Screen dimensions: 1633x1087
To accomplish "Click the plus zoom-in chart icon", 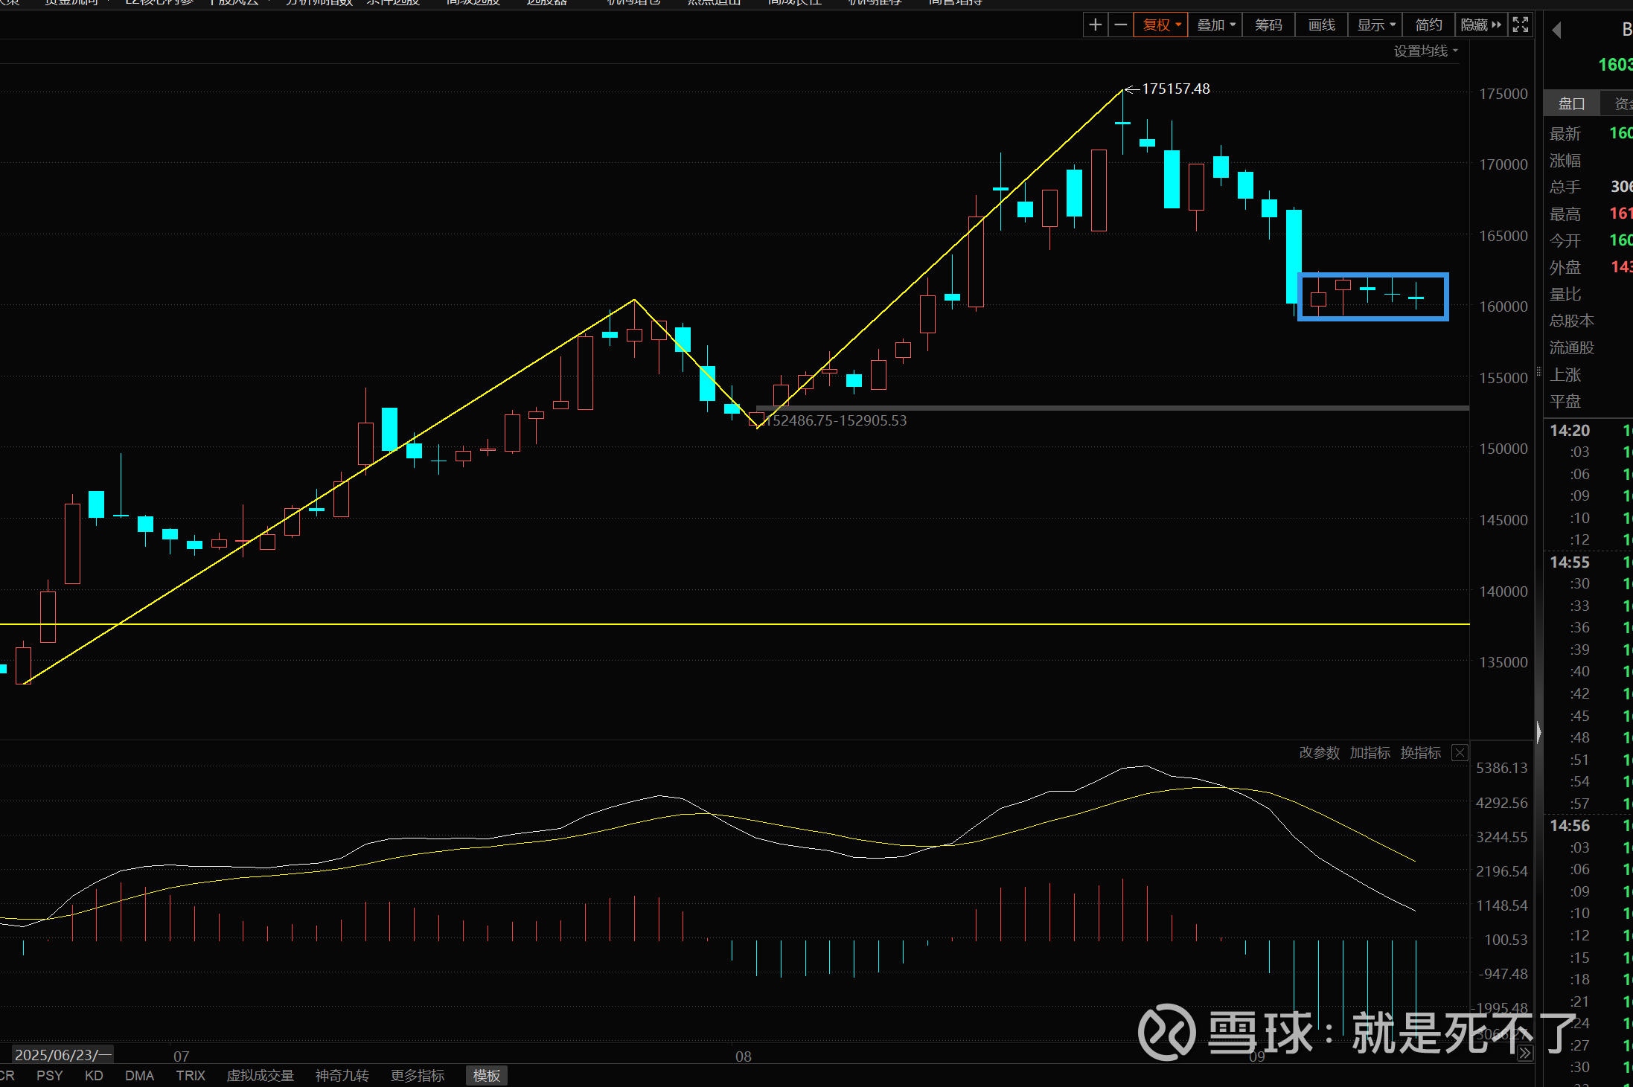I will [x=1095, y=25].
